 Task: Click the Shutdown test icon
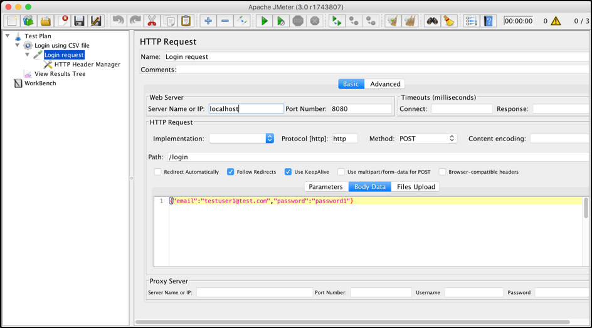(x=315, y=21)
